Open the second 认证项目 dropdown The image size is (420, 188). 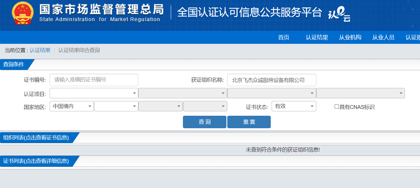tap(183, 93)
